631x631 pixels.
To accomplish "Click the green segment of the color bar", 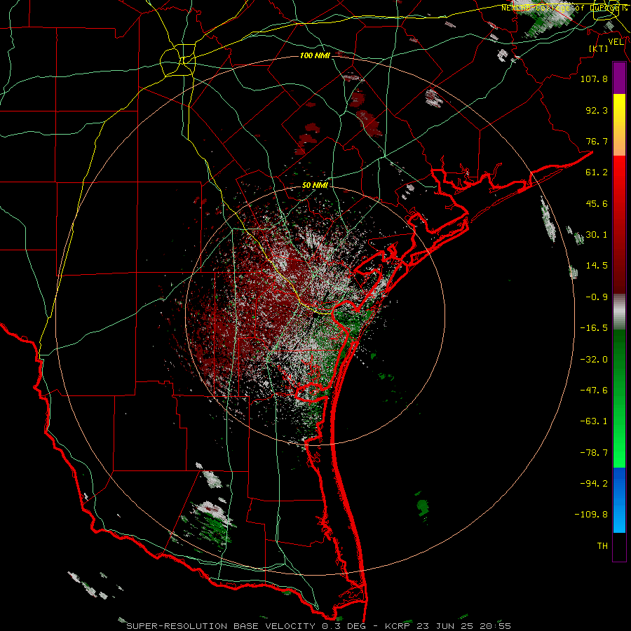I will (619, 398).
